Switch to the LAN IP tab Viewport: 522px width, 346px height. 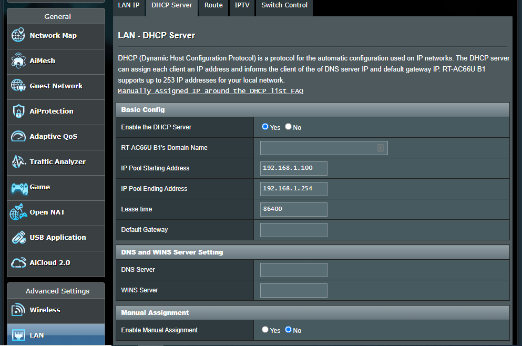(129, 5)
